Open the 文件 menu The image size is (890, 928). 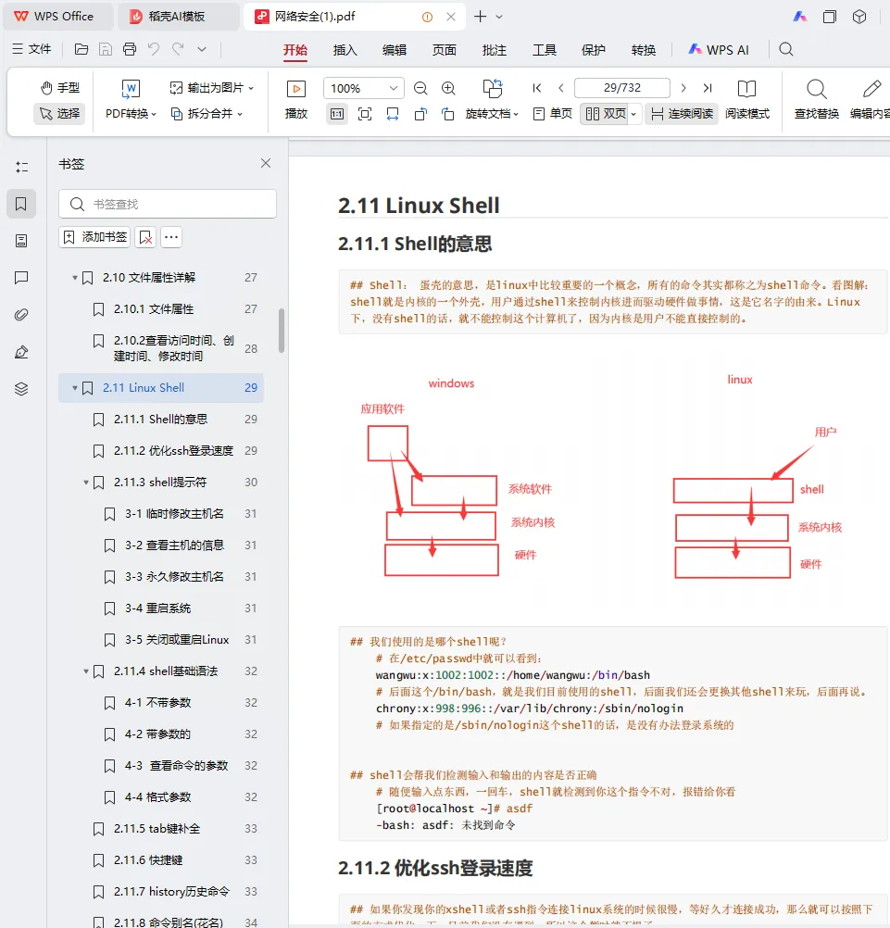coord(32,49)
